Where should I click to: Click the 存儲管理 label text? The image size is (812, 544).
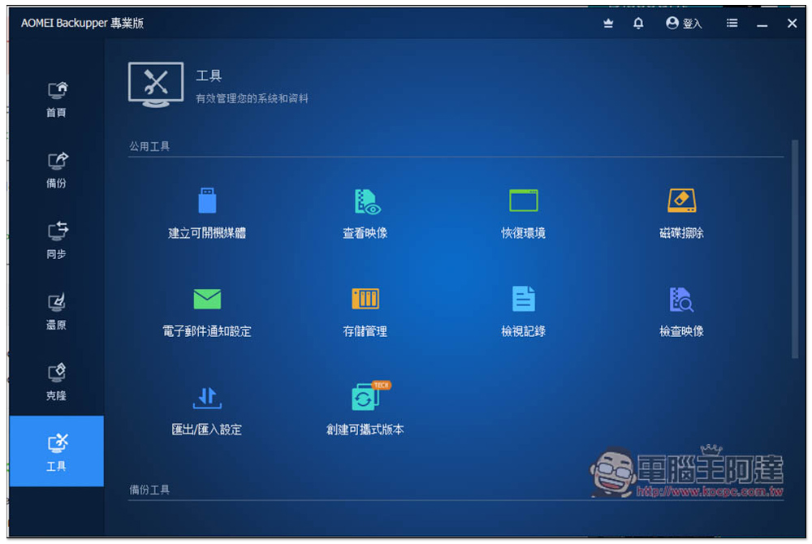pos(365,331)
